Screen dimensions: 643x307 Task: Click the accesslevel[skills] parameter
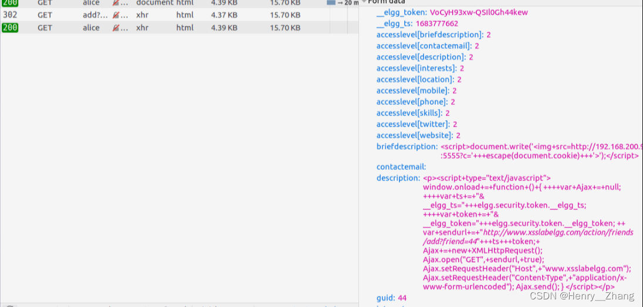[410, 113]
